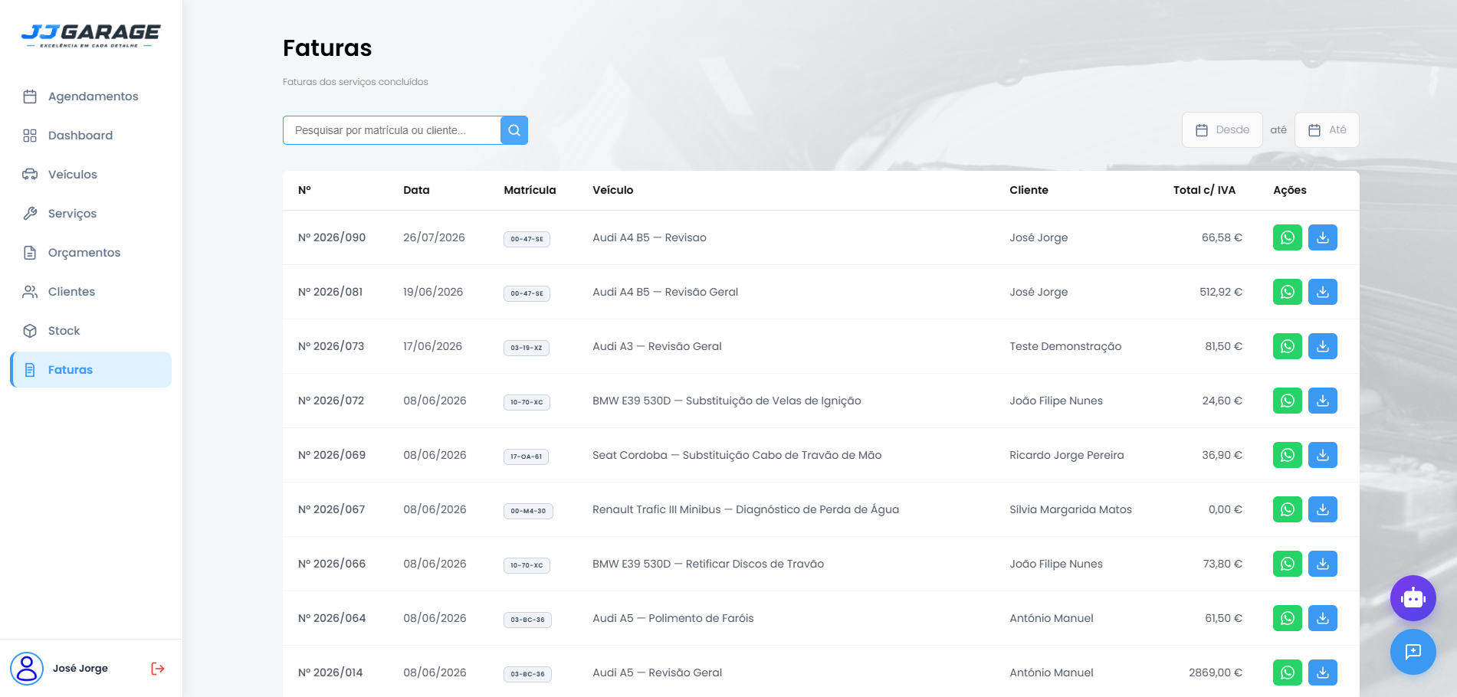
Task: Open the Agendamentos section
Action: tap(91, 97)
